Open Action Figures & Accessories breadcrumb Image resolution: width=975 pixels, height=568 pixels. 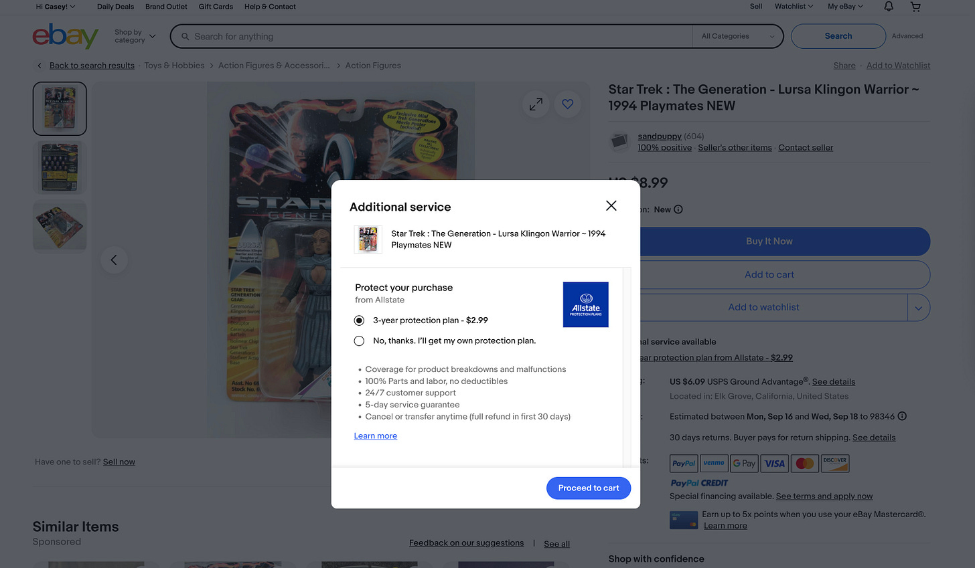[274, 66]
